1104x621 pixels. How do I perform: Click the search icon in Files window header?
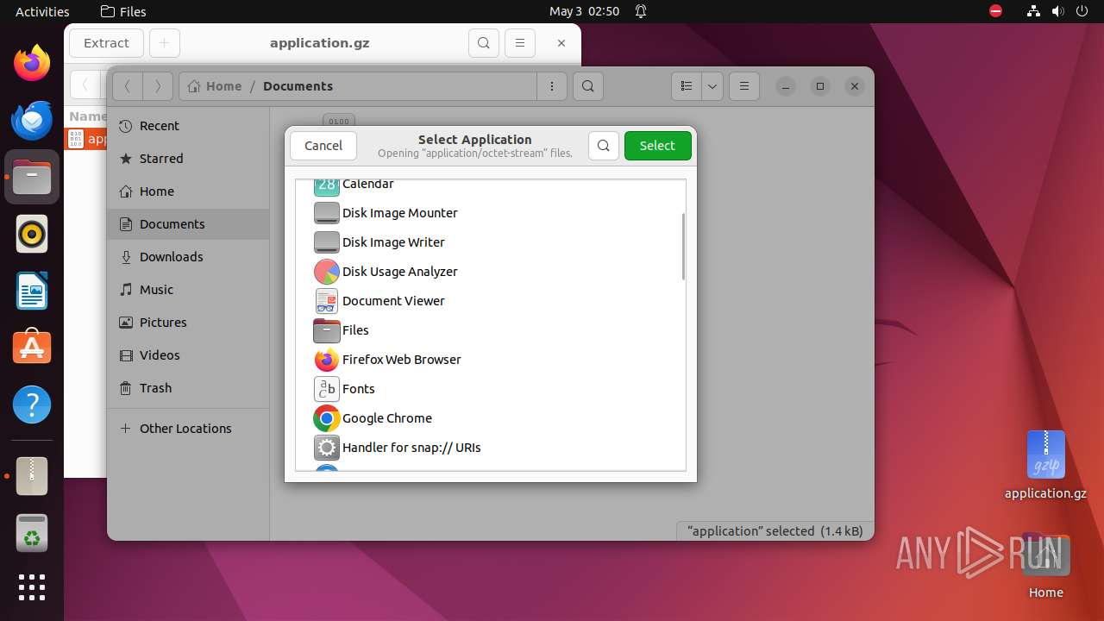tap(587, 86)
